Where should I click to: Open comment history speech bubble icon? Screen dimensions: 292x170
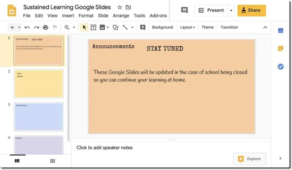(184, 10)
